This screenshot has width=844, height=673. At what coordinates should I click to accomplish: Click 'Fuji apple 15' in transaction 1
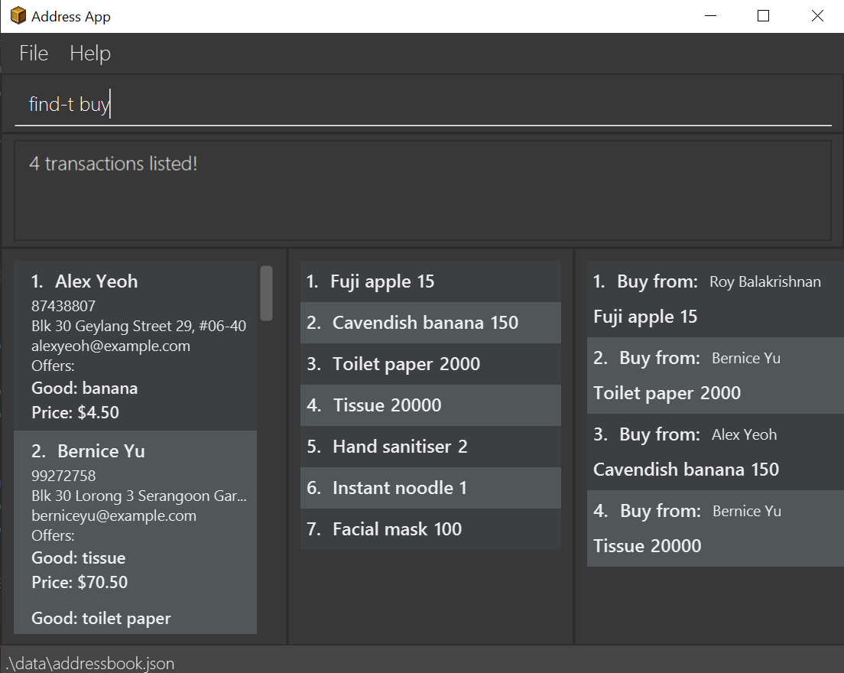tap(645, 317)
